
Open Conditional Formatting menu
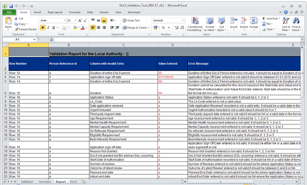195,24
